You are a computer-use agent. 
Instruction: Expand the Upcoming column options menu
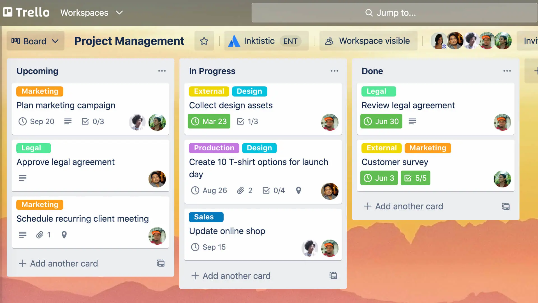point(162,71)
